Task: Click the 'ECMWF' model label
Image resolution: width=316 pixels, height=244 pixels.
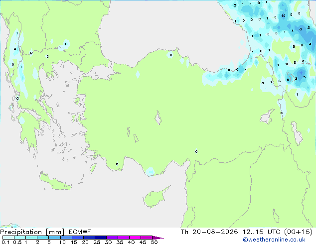Action: tap(80, 232)
